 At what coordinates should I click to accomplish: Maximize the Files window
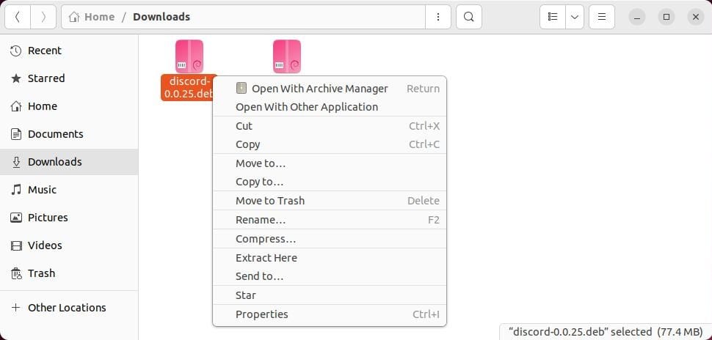coord(666,18)
